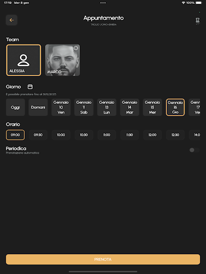Pick Gennaio 15 Mer date
Screen dimensions: 206x274
coord(152,108)
